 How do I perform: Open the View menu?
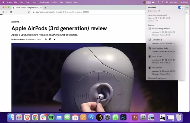click(27, 2)
